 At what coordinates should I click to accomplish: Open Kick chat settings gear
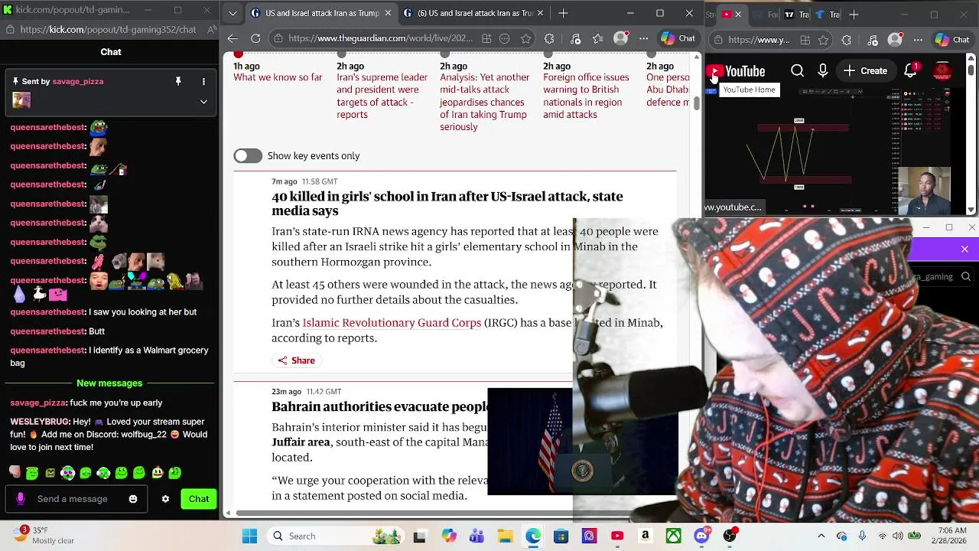[165, 499]
